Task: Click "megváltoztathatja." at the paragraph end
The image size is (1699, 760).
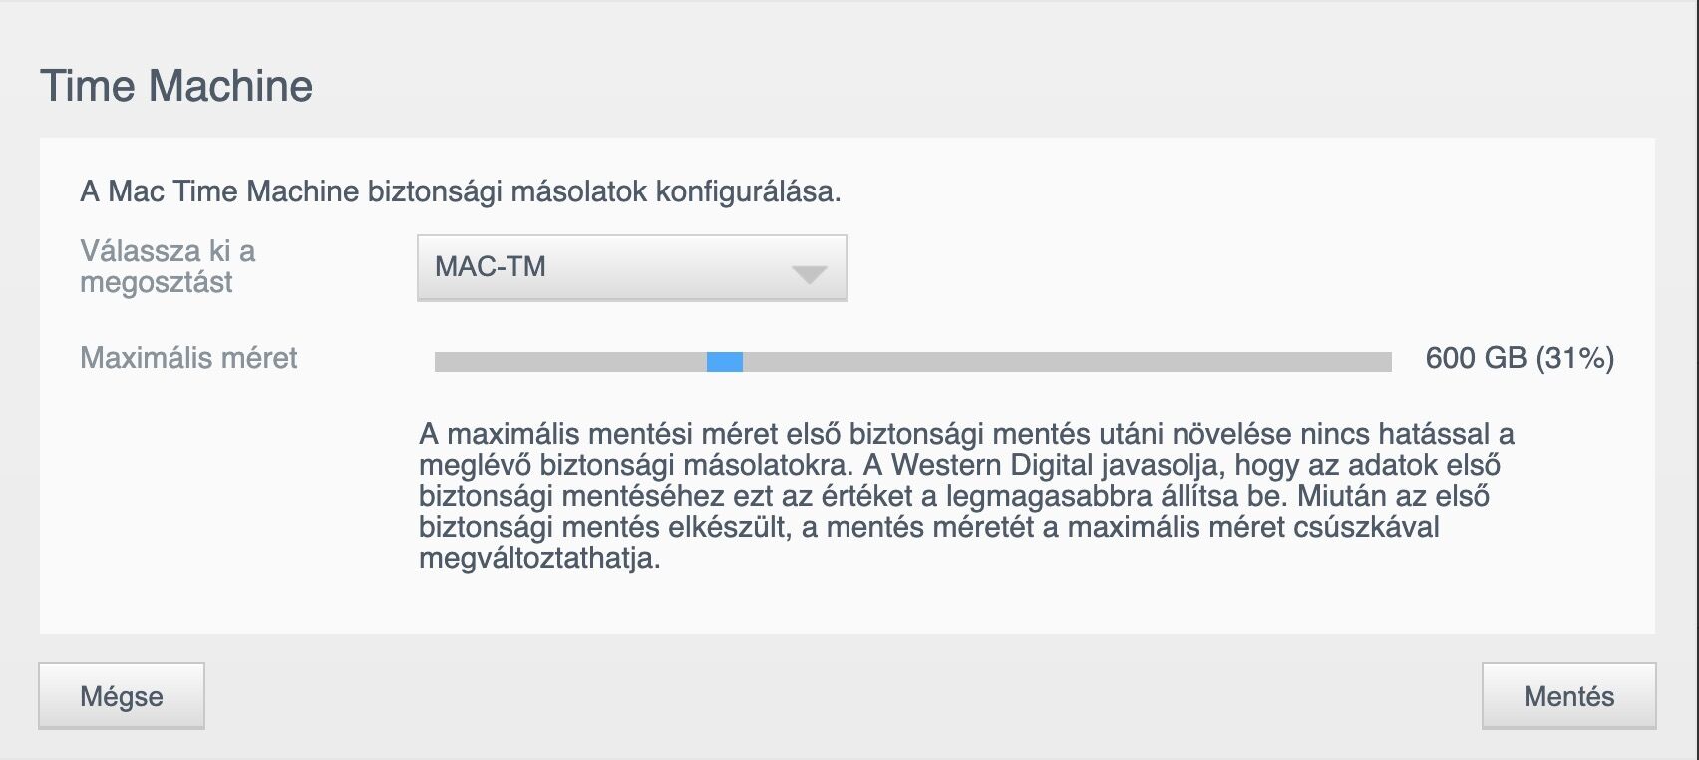Action: point(539,558)
